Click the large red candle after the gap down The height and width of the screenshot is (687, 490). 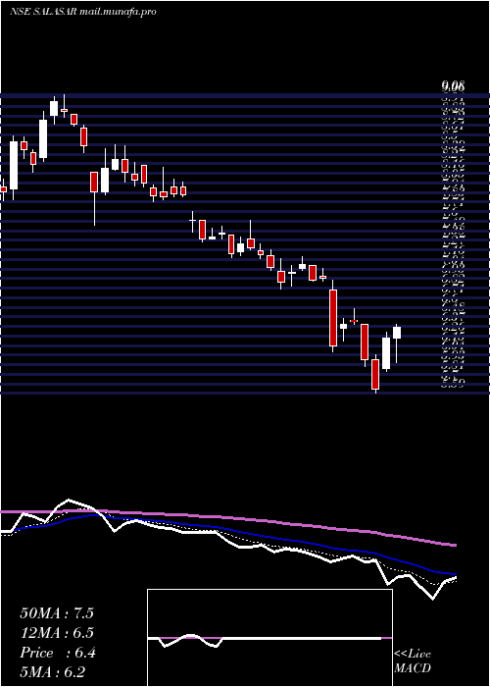tap(333, 318)
